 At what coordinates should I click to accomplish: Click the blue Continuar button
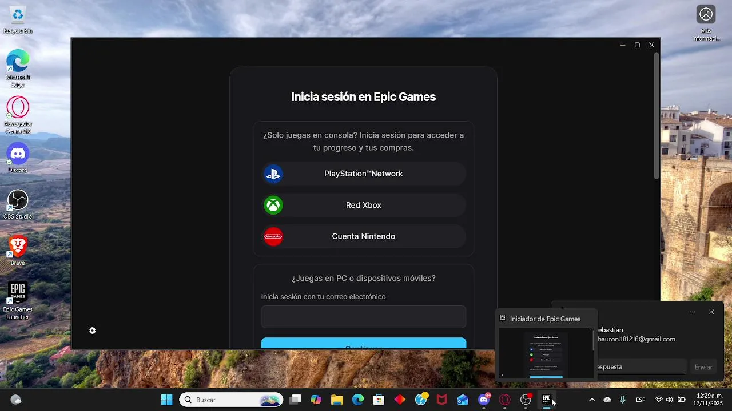364,344
